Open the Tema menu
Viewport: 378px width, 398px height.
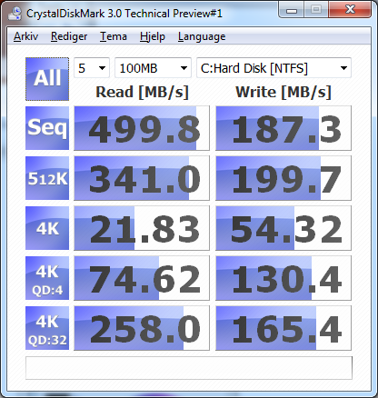114,36
